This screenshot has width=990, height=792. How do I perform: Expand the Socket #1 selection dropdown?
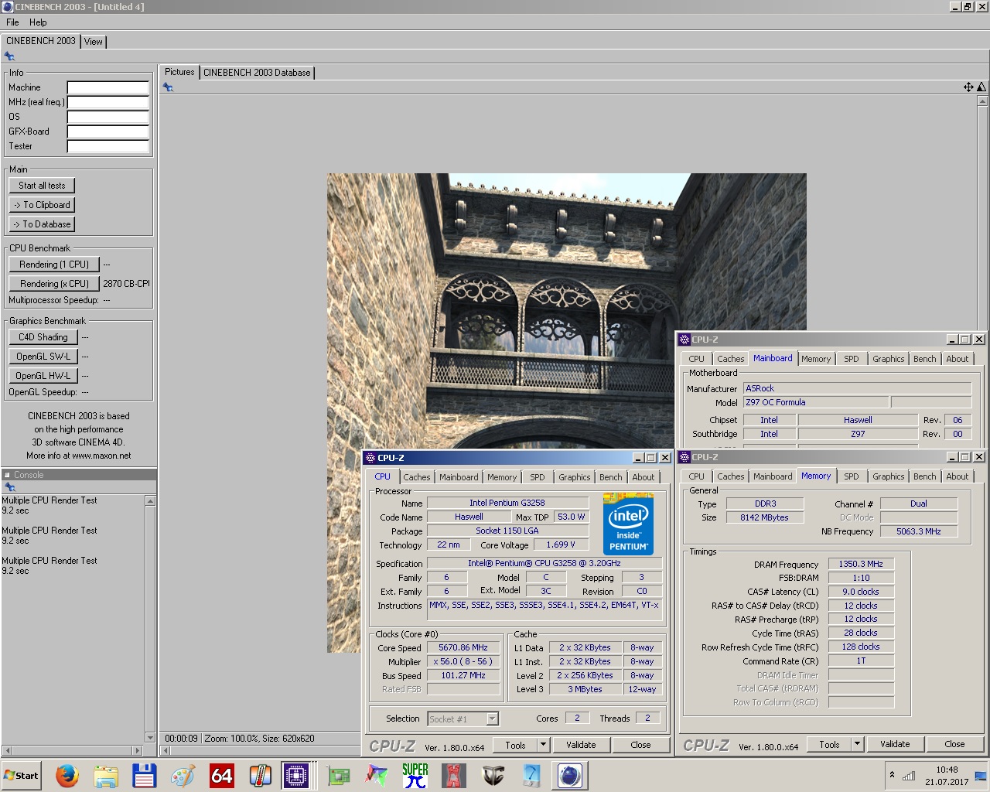coord(492,719)
